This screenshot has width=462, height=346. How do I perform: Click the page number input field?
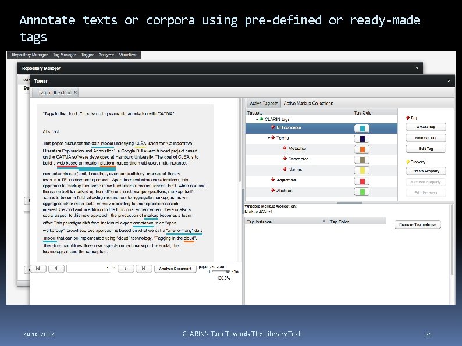click(88, 269)
